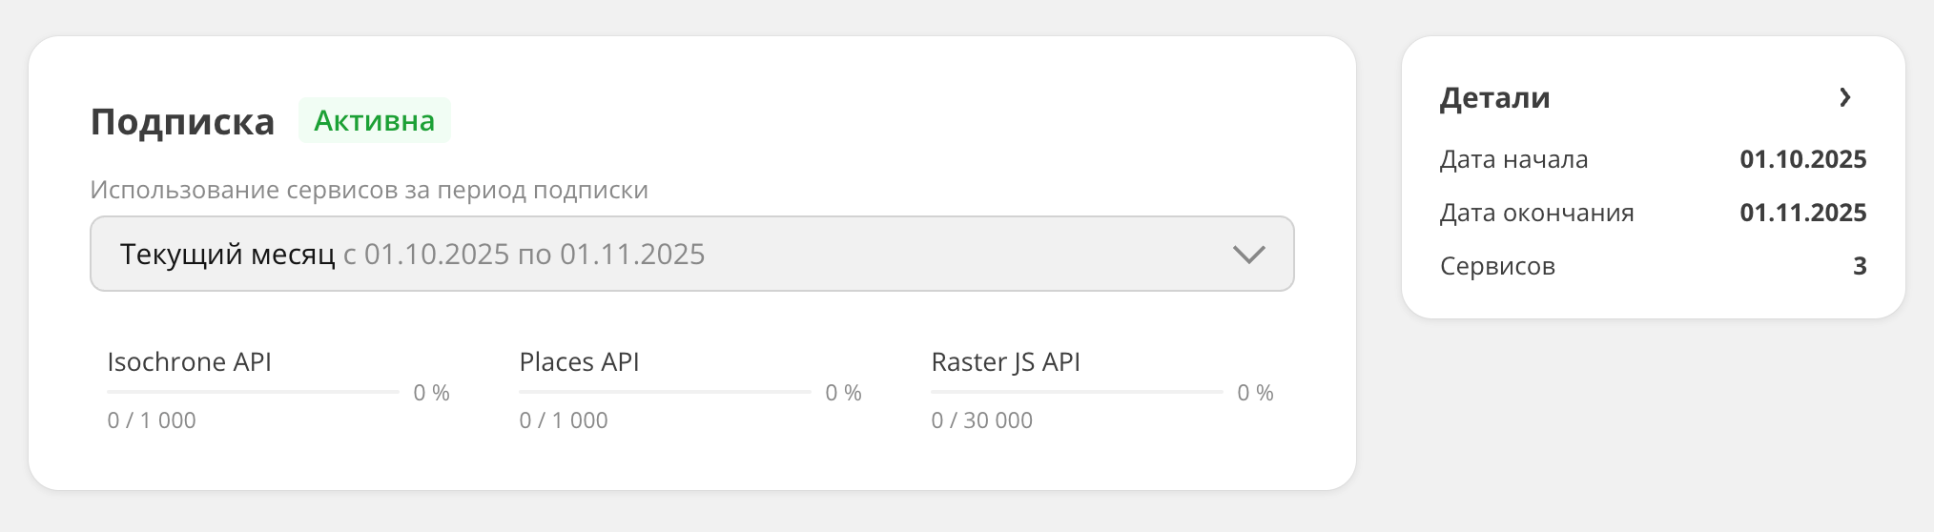Click the 'Дата окончания' label
The height and width of the screenshot is (532, 1934).
click(1536, 213)
